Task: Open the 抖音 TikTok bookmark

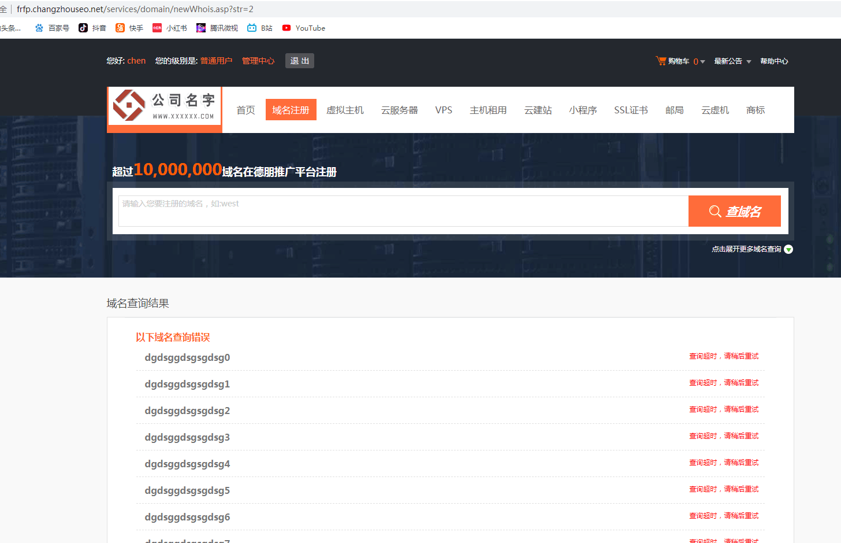Action: (83, 28)
